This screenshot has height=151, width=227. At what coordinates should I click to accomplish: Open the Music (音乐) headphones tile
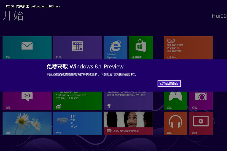pos(175,124)
